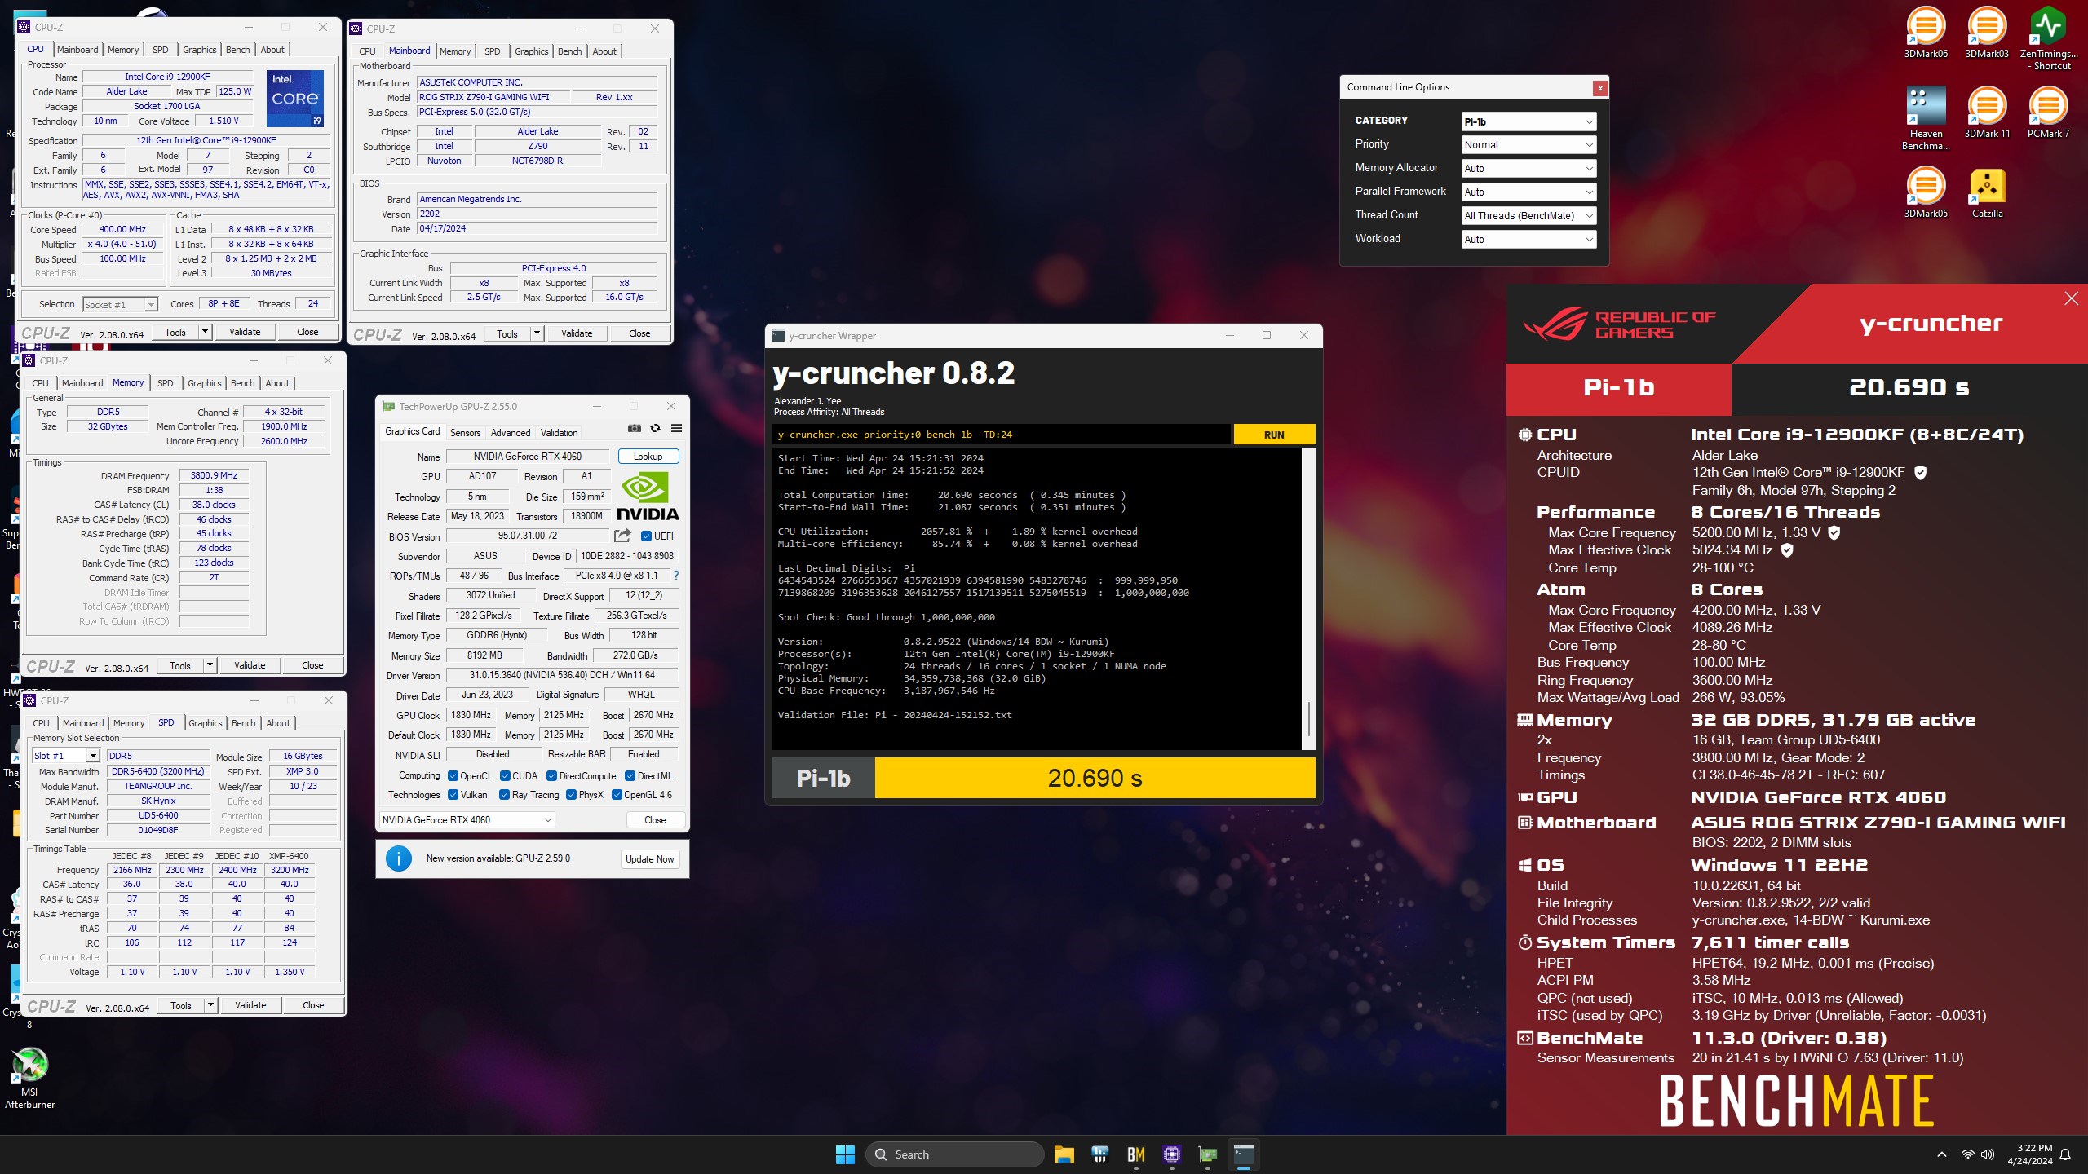Toggle Ray Tracing checkbox in GPU-Z
The image size is (2088, 1174).
504,795
